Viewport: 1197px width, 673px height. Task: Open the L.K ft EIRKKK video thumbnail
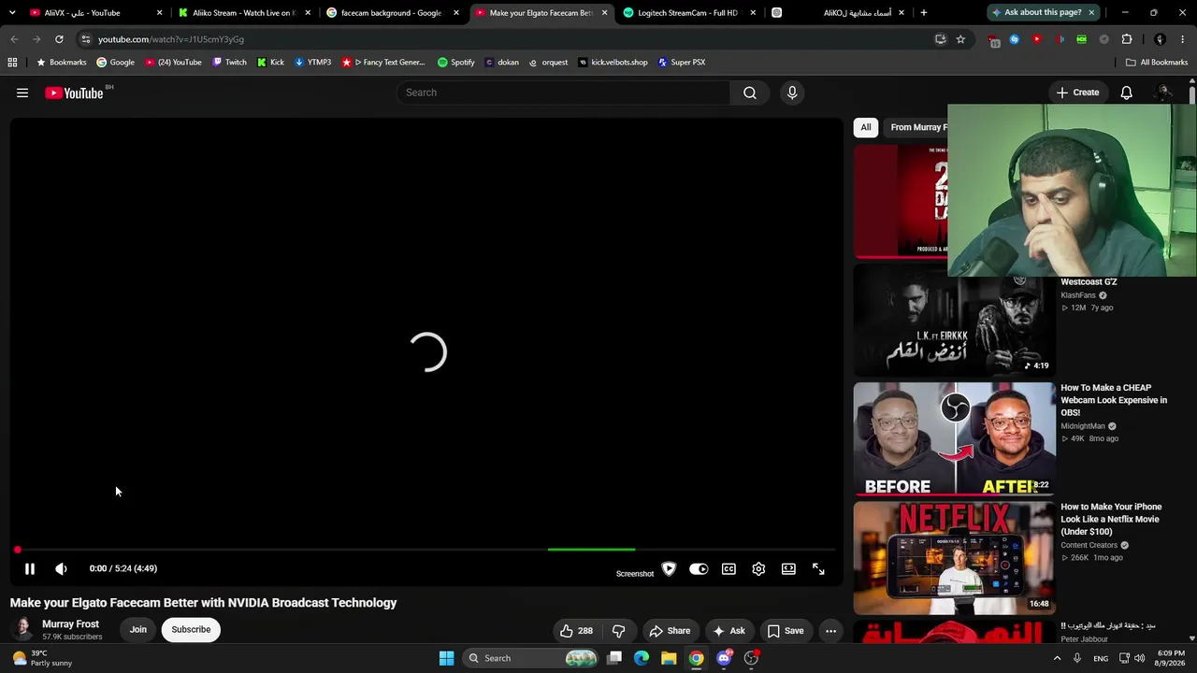954,320
